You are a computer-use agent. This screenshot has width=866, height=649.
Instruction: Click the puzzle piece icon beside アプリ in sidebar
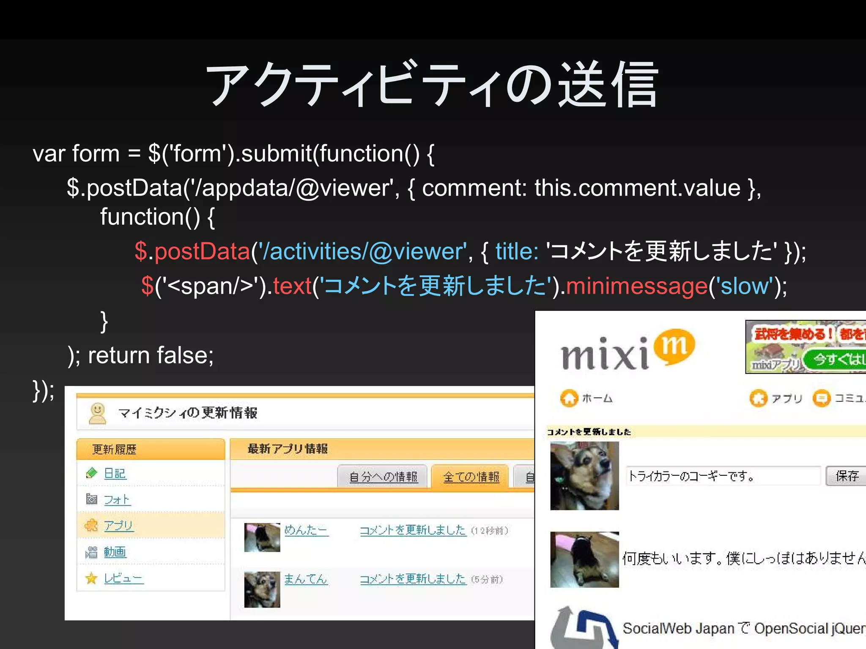(x=91, y=525)
